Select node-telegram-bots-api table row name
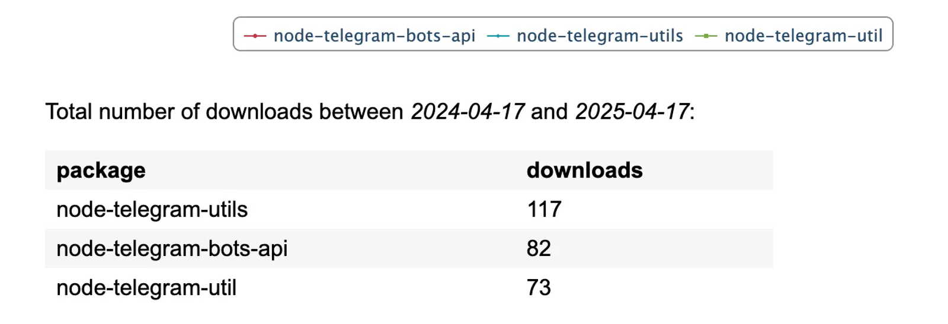This screenshot has width=948, height=324. point(172,249)
